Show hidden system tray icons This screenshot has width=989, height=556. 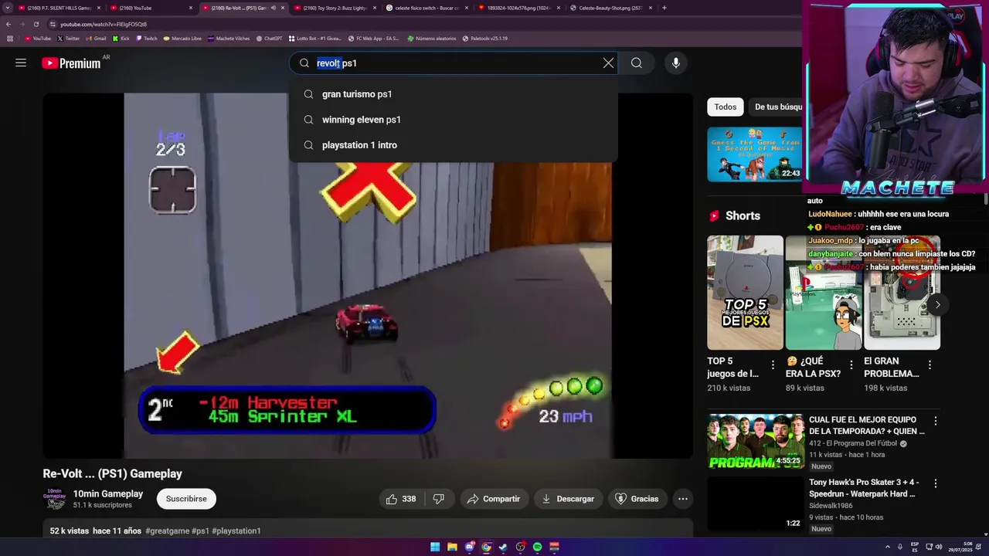coord(887,547)
